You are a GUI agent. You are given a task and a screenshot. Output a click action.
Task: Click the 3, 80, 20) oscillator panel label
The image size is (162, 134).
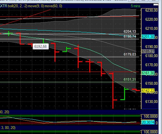pyautogui.click(x=8, y=128)
